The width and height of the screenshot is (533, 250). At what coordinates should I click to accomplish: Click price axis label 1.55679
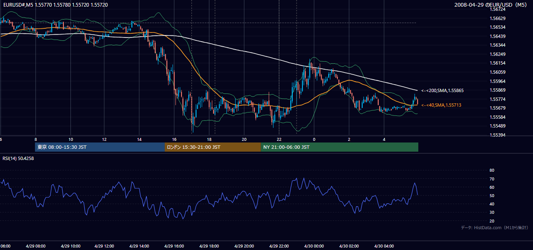(497, 108)
